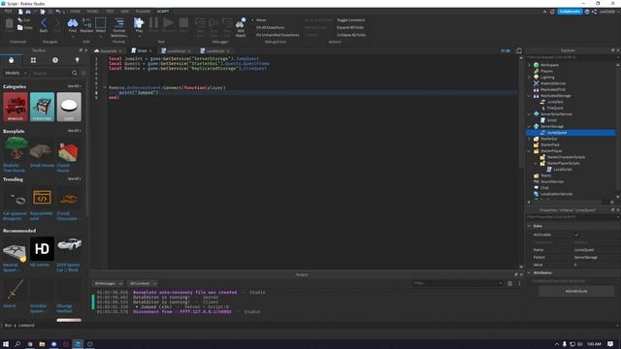Click the Copy clipboard icon
Image resolution: width=621 pixels, height=349 pixels.
[x=24, y=28]
